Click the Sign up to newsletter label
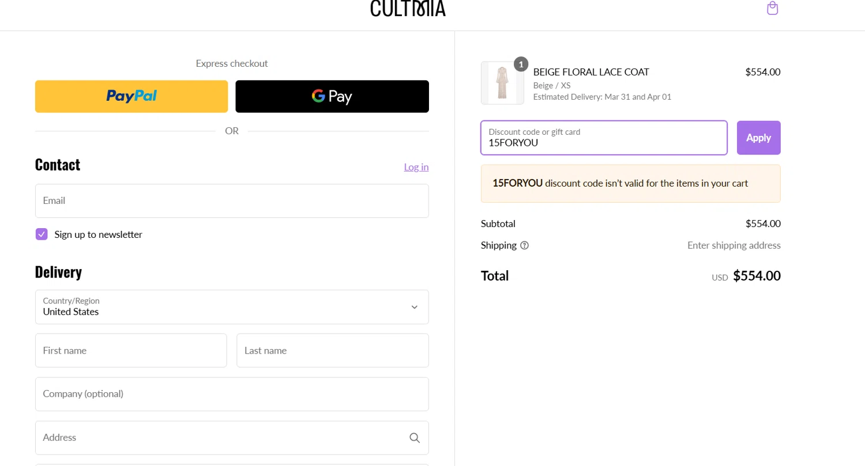 [x=98, y=234]
